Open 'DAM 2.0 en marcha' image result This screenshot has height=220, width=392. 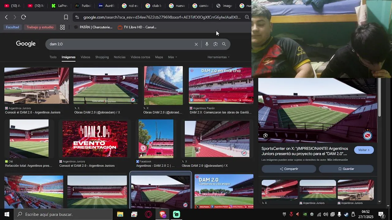coord(221,86)
